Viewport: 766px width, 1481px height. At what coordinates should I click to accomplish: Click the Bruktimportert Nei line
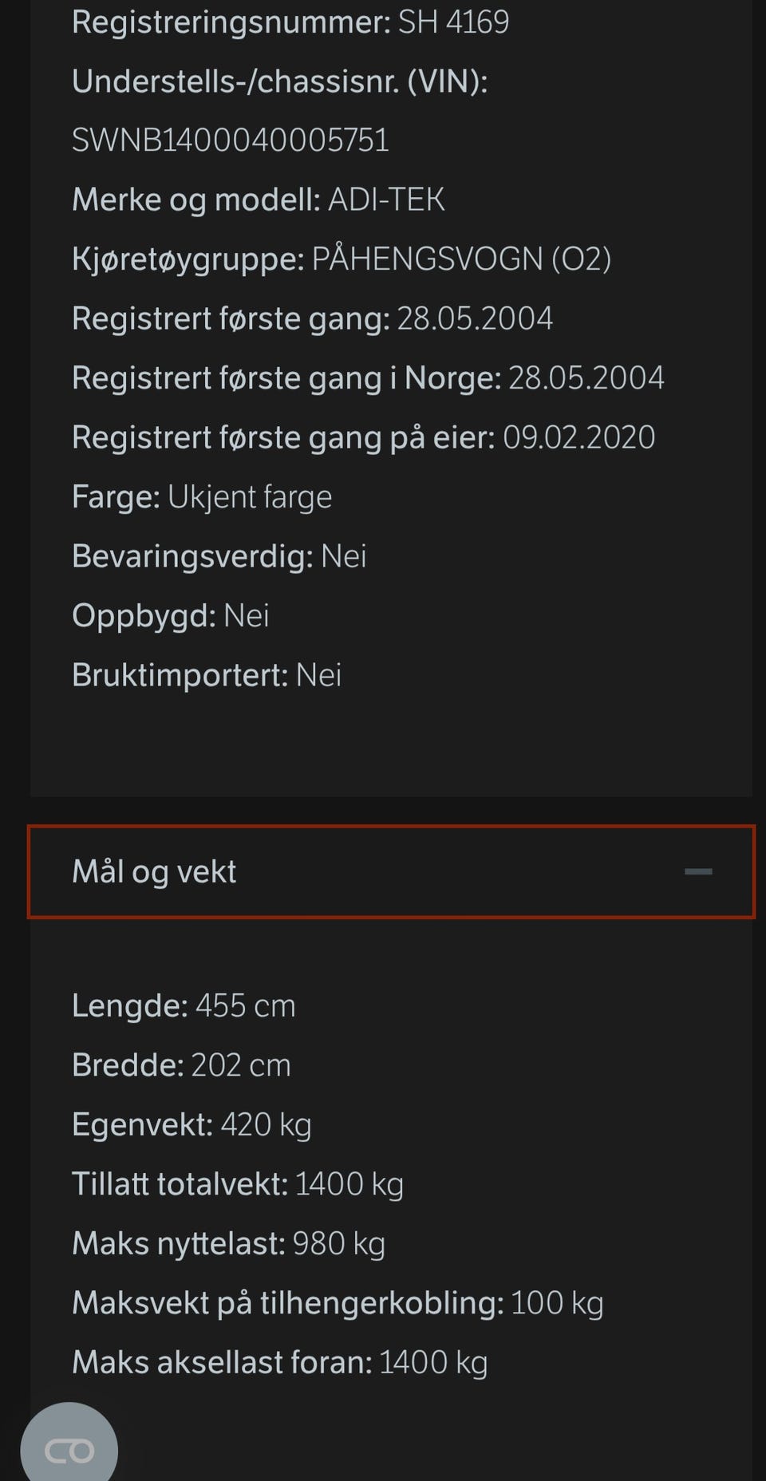click(206, 675)
